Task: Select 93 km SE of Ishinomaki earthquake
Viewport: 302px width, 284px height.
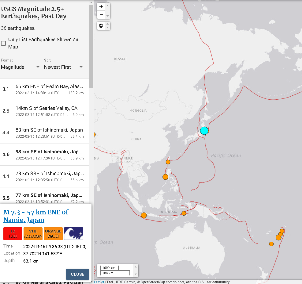Action: pyautogui.click(x=44, y=155)
